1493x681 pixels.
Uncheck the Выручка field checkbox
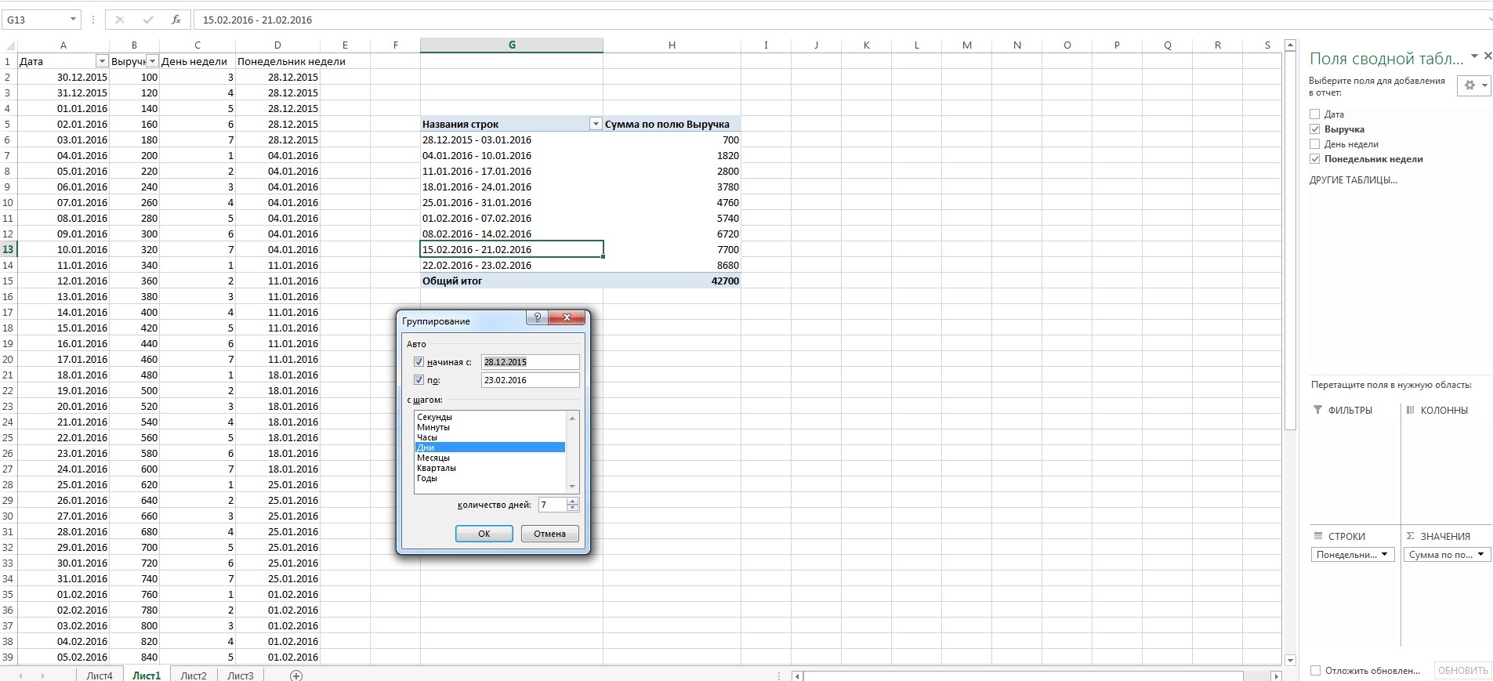coord(1315,129)
